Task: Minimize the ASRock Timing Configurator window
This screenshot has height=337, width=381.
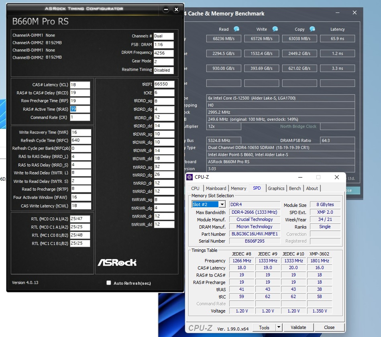Action: tap(166, 10)
